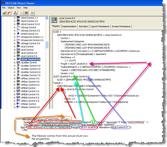Click the binoculars toolbar icon

(32, 13)
